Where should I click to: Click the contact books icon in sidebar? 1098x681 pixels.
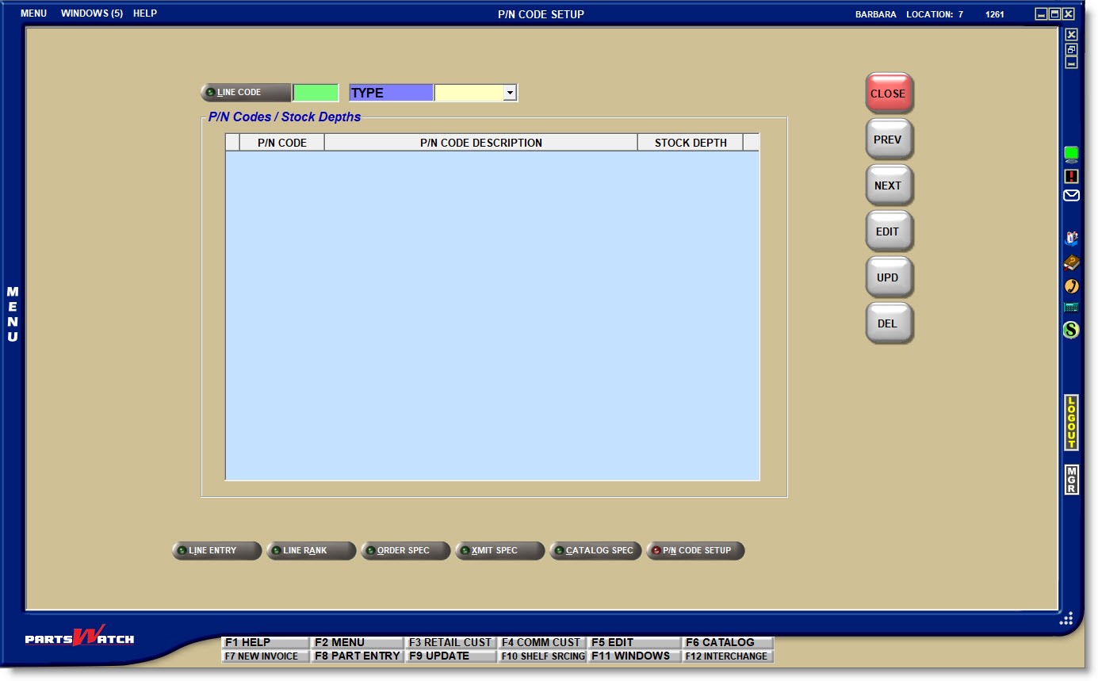click(x=1071, y=236)
